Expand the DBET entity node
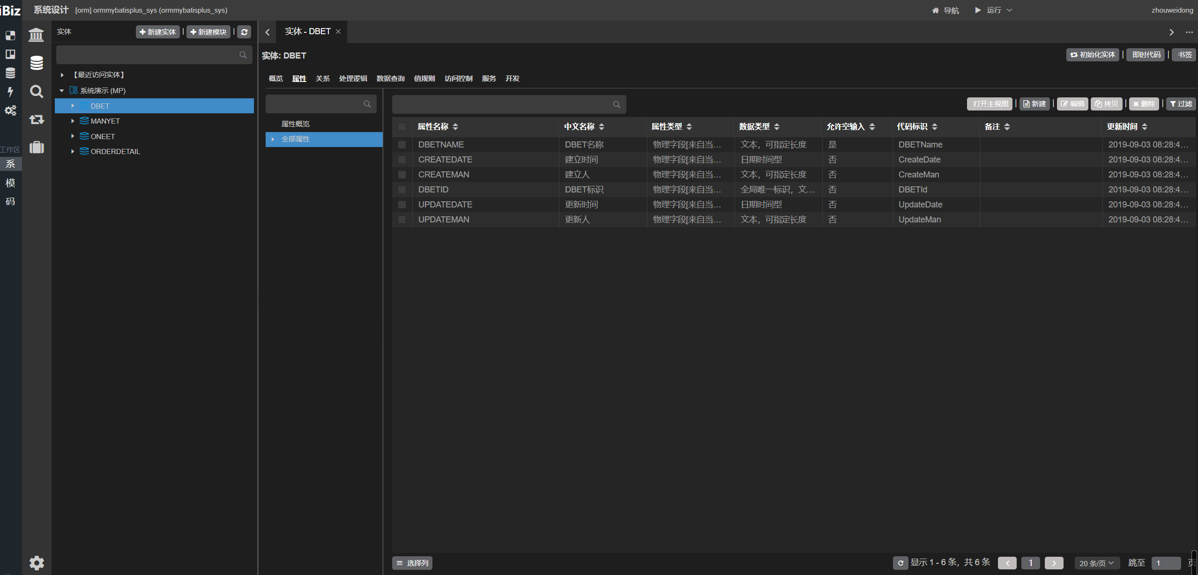1198x575 pixels. click(73, 106)
